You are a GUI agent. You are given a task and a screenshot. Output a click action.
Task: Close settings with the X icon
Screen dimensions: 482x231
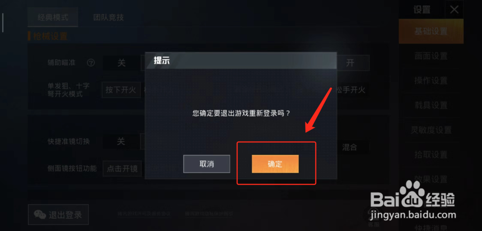click(x=454, y=10)
